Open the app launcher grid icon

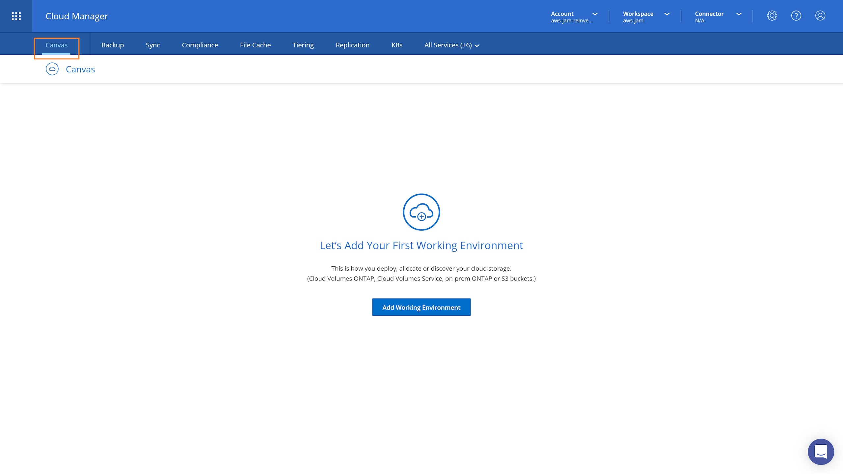pos(16,16)
